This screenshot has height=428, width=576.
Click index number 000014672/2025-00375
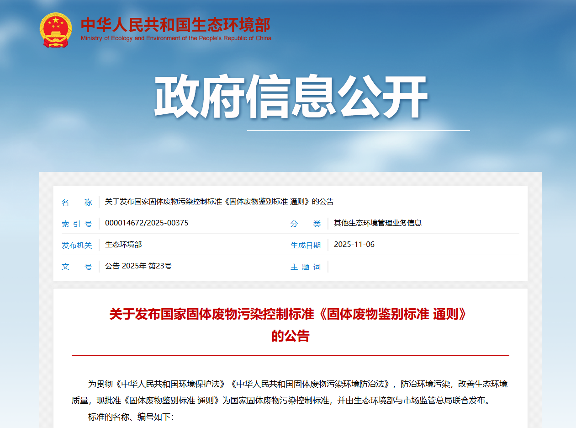(x=147, y=223)
